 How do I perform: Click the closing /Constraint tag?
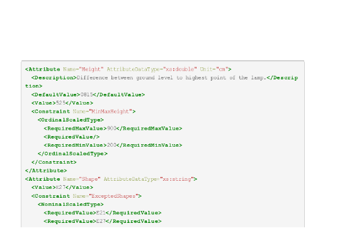(54, 162)
